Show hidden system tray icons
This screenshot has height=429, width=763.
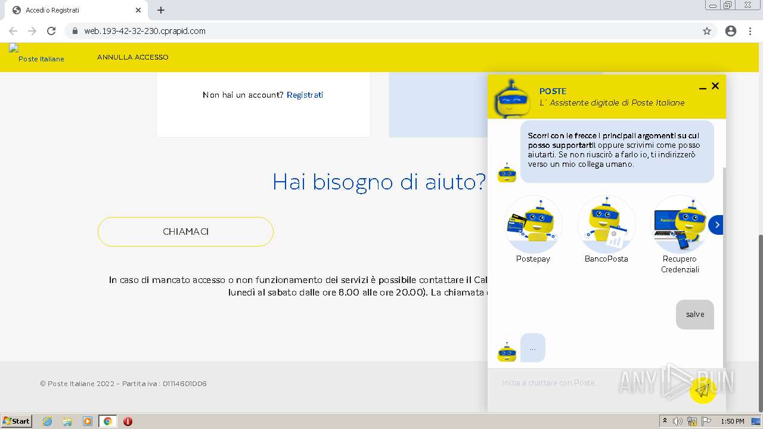[x=665, y=421]
